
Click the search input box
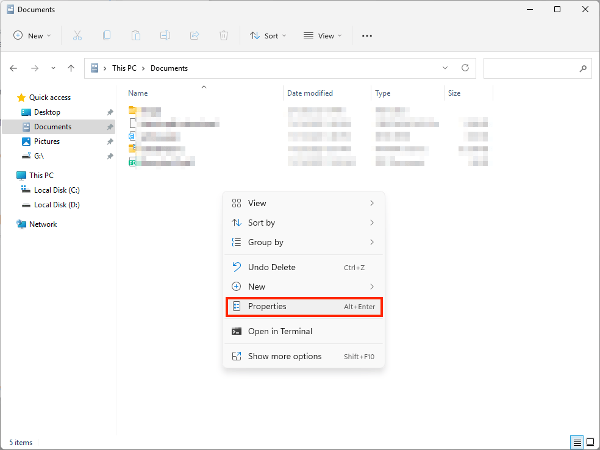pyautogui.click(x=530, y=68)
